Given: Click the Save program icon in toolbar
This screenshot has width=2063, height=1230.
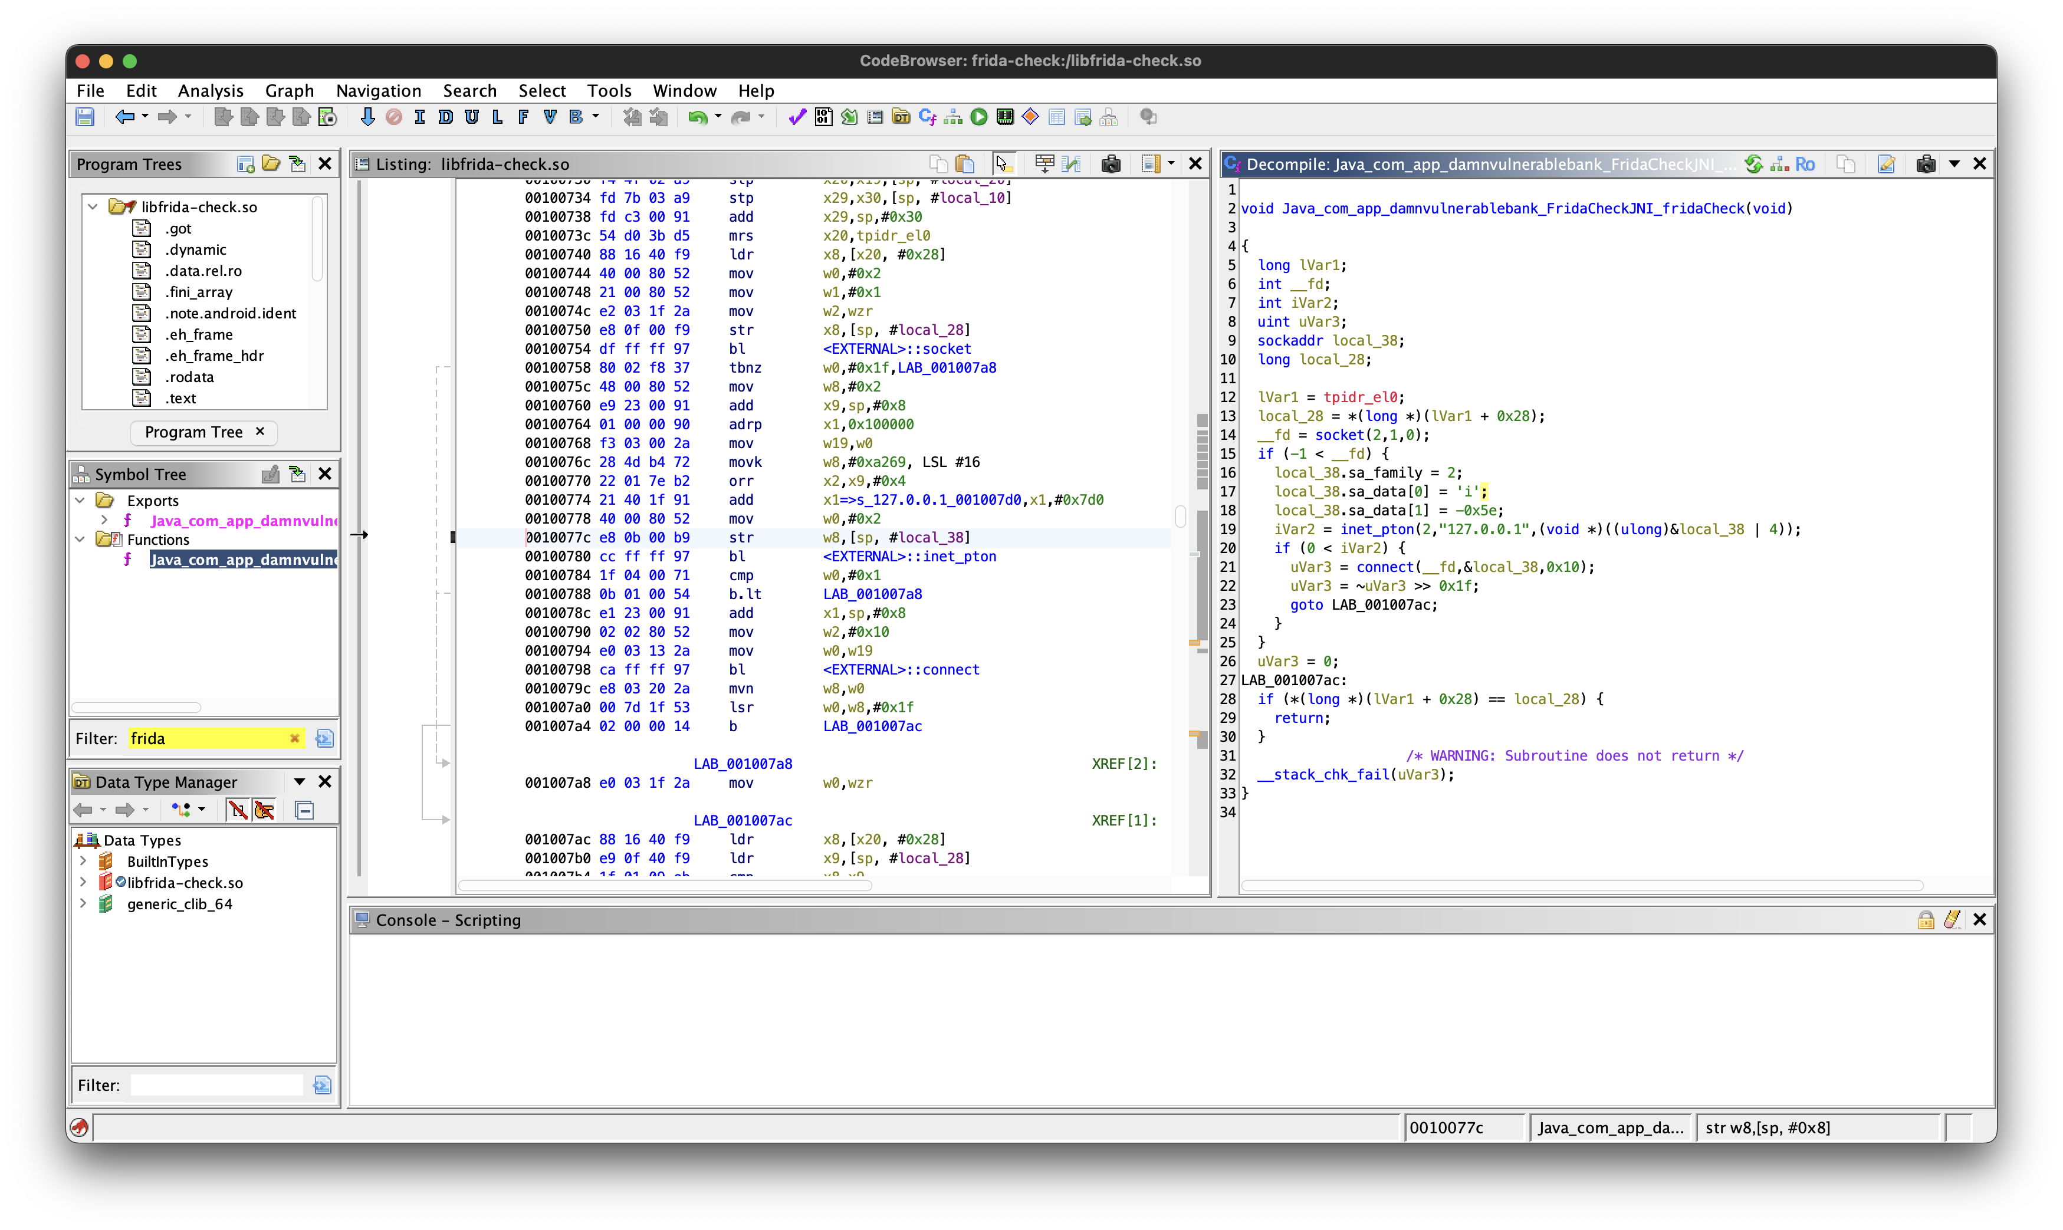Looking at the screenshot, I should tap(84, 117).
